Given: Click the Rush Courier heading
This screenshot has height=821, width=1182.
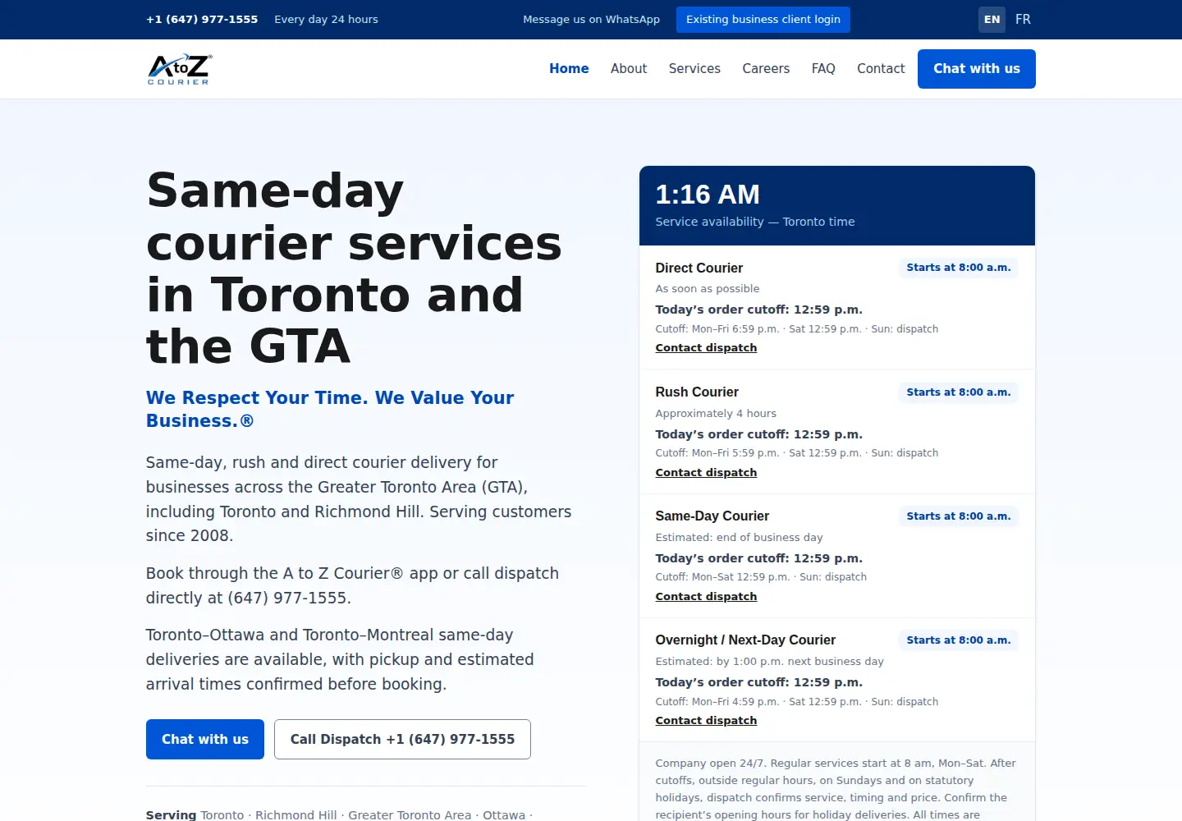Looking at the screenshot, I should [697, 392].
